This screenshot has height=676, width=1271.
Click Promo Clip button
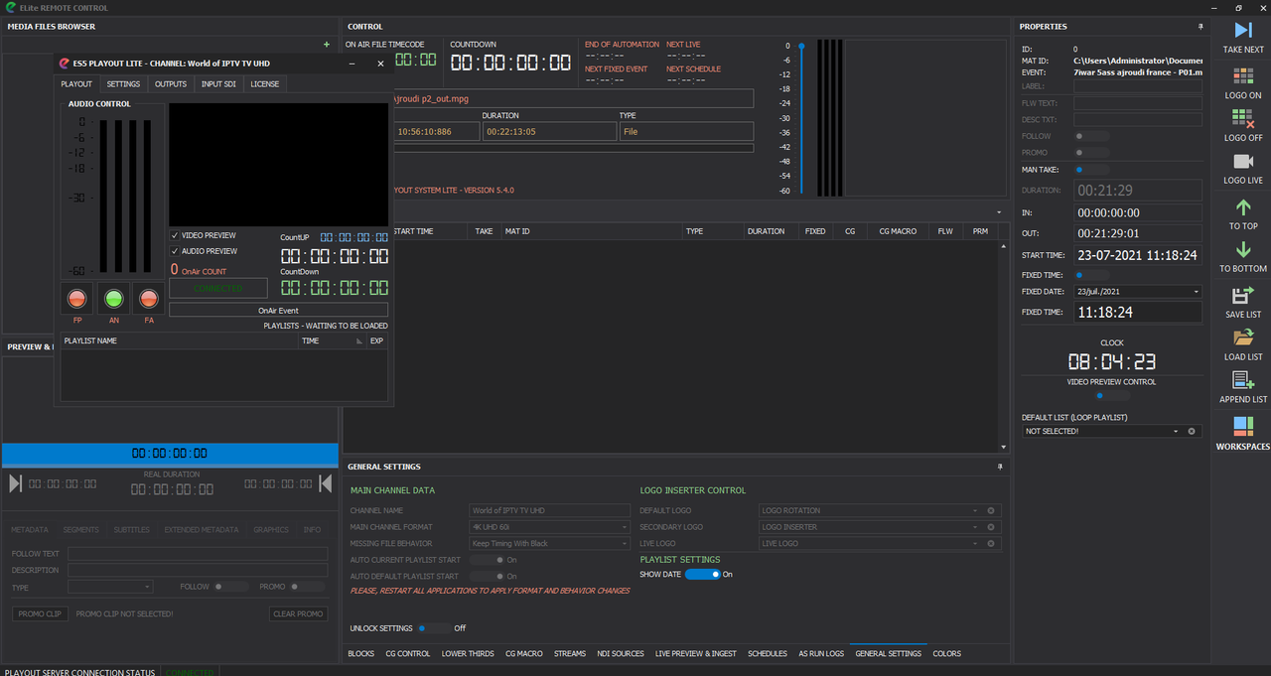40,613
